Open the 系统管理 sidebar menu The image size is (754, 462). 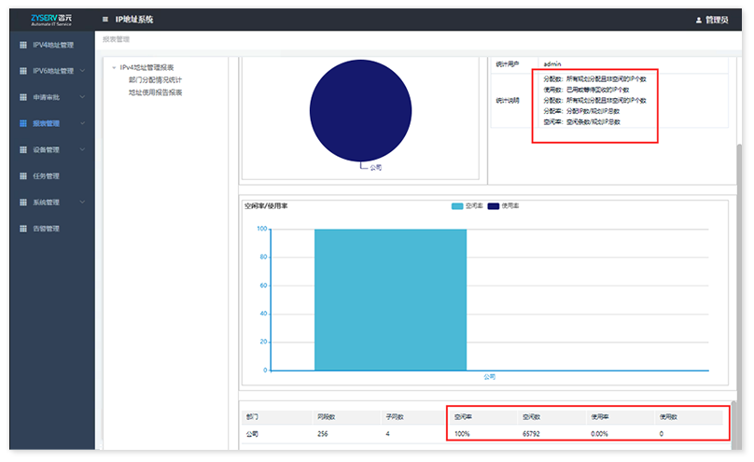pos(46,202)
